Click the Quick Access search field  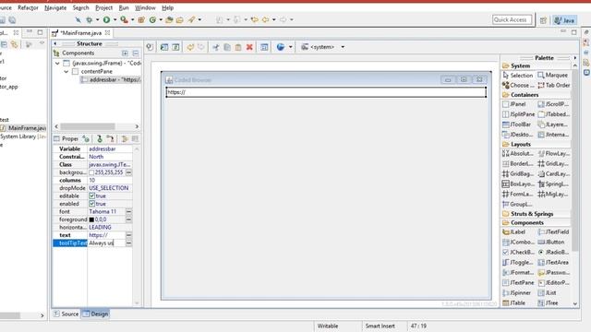click(512, 19)
